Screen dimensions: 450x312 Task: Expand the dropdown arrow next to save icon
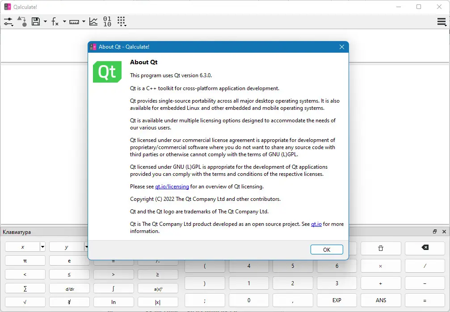pyautogui.click(x=45, y=21)
